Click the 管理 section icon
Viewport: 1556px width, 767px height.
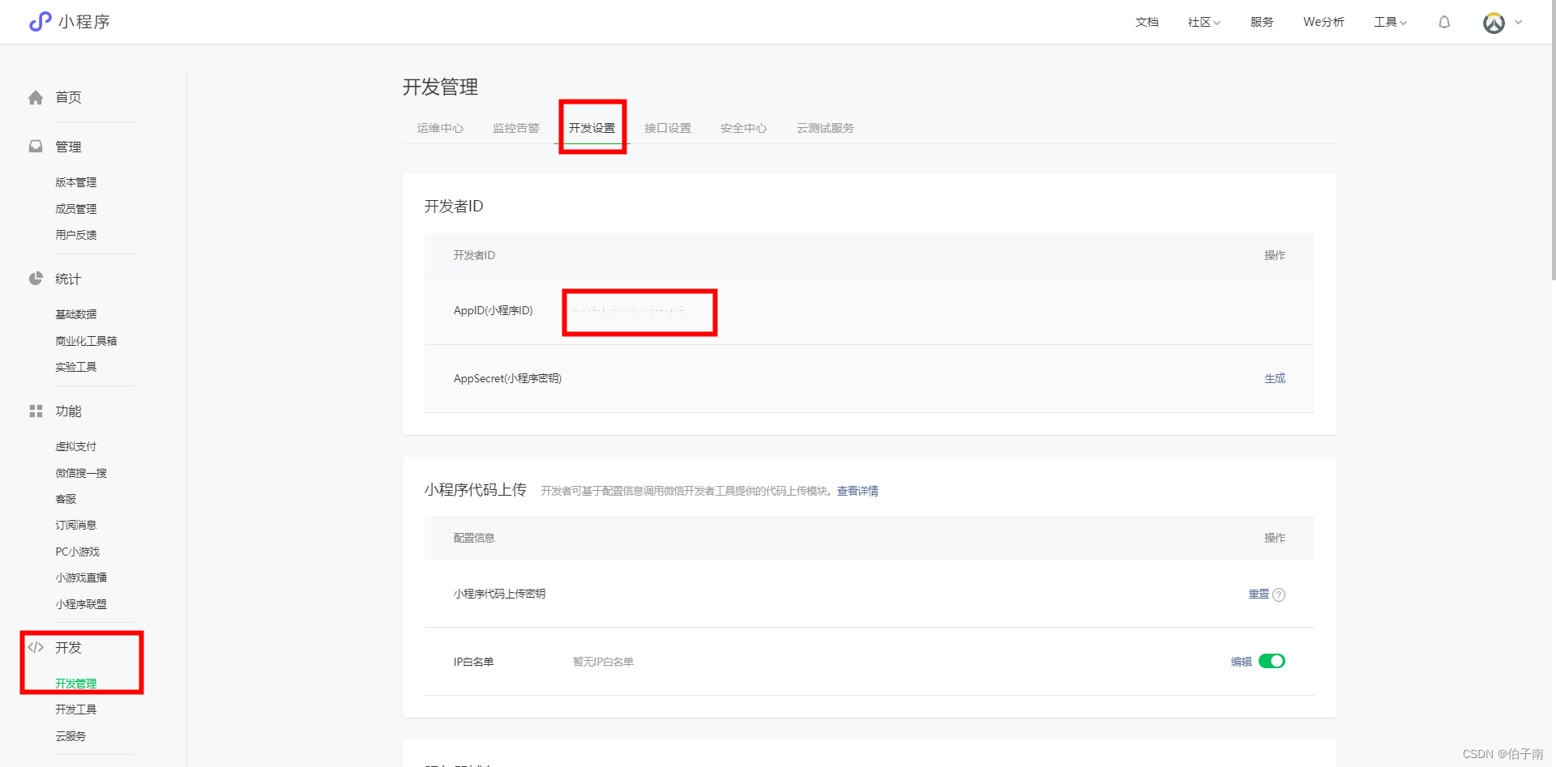coord(36,147)
